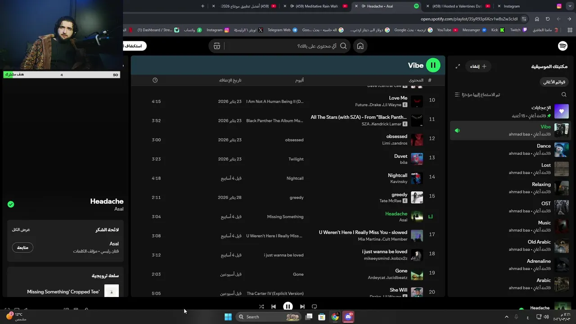The height and width of the screenshot is (324, 576).
Task: Open the Relaxing playlist in library
Action: pyautogui.click(x=510, y=188)
